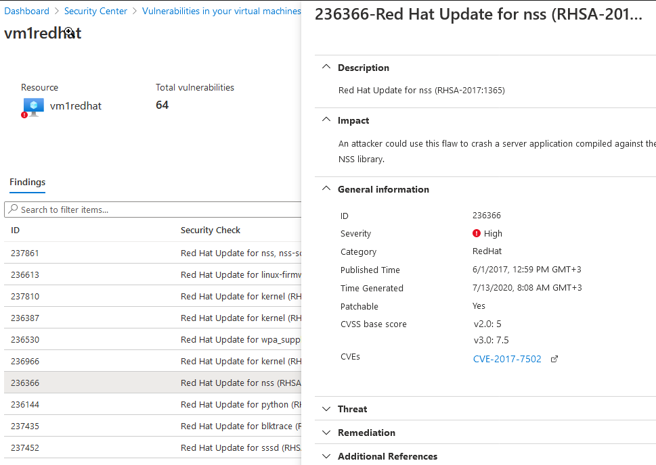This screenshot has width=656, height=465.
Task: Click the Search to filter items field
Action: click(153, 210)
